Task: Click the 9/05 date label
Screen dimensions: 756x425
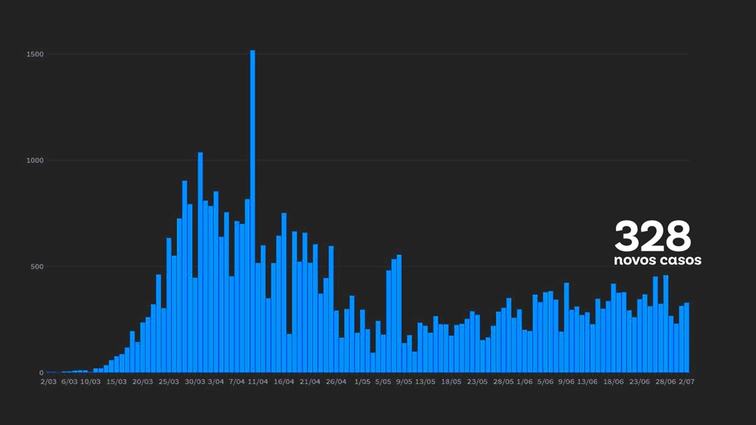Action: click(404, 382)
